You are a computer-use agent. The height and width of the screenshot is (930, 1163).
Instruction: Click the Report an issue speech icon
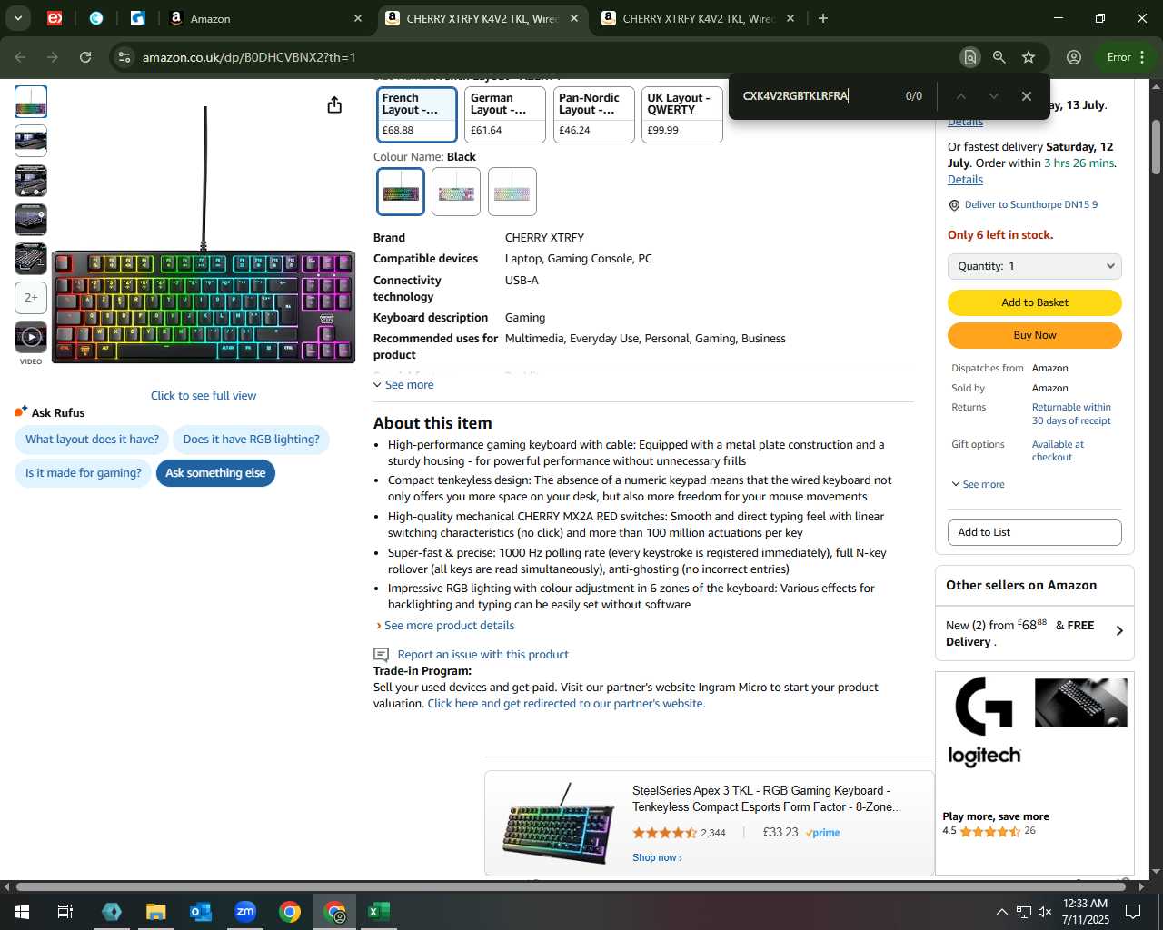(382, 655)
